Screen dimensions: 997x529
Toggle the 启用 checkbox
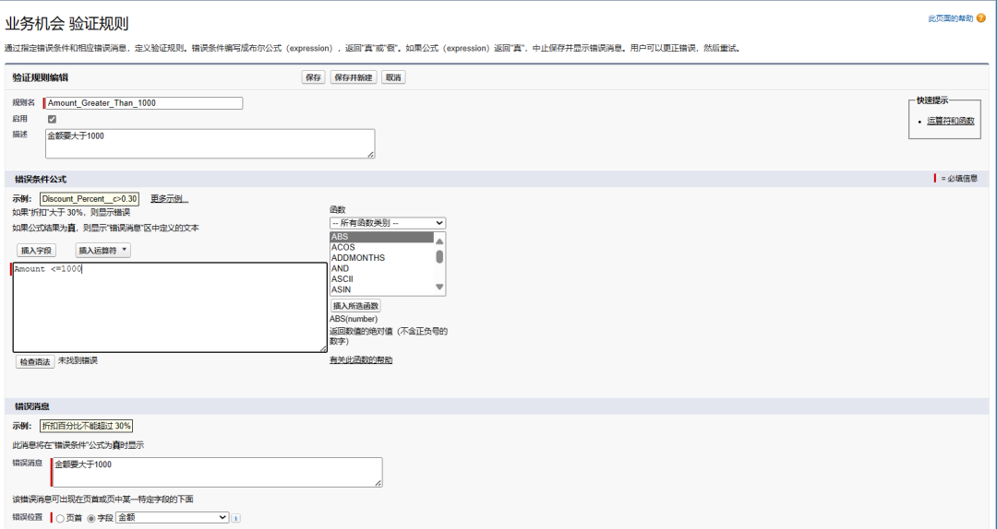pyautogui.click(x=52, y=119)
